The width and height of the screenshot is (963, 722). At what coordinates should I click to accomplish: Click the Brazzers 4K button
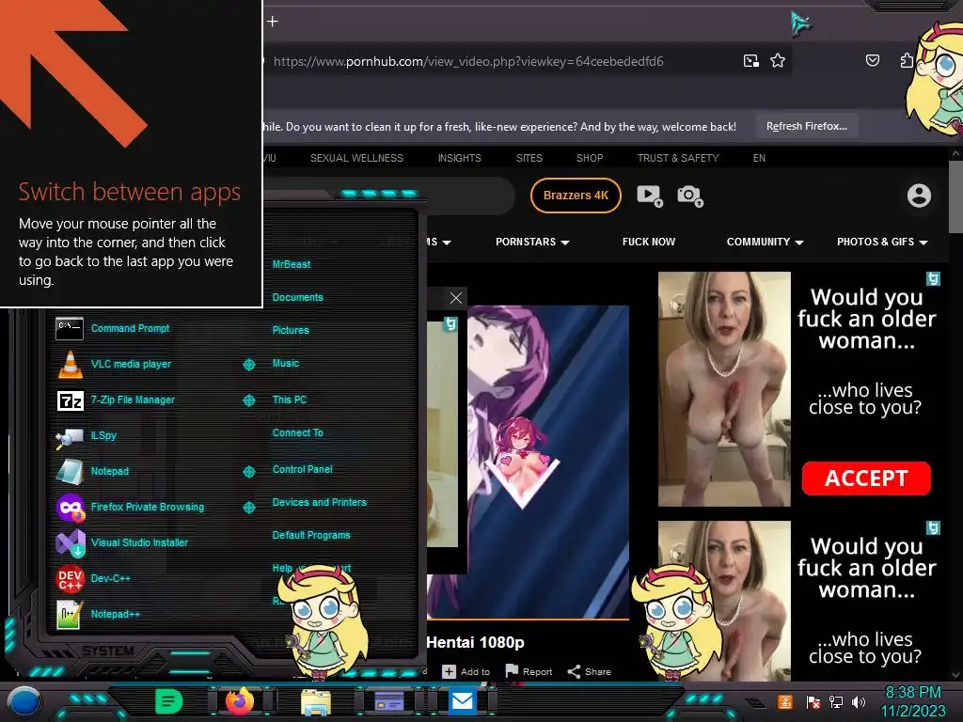[x=576, y=196]
